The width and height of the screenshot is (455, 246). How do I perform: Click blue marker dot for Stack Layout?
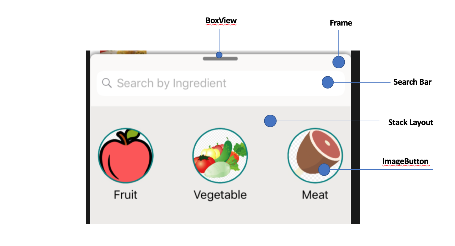pos(270,121)
